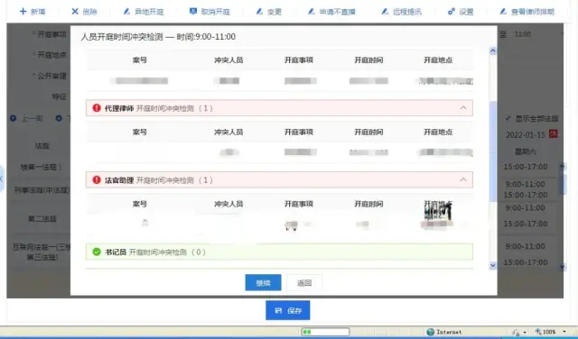Image resolution: width=578 pixels, height=339 pixels.
Task: Click the 保存 save button
Action: pyautogui.click(x=288, y=310)
